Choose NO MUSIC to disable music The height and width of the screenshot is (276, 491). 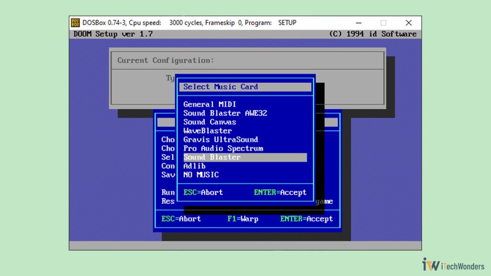201,174
